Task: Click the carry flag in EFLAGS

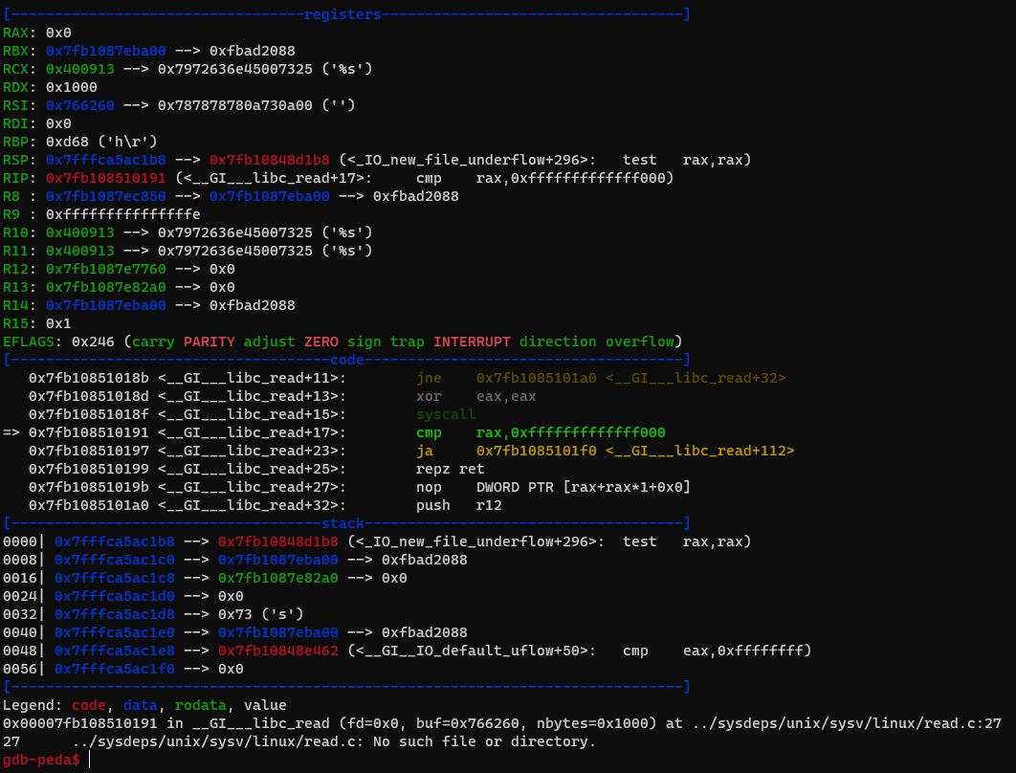Action: (x=153, y=342)
